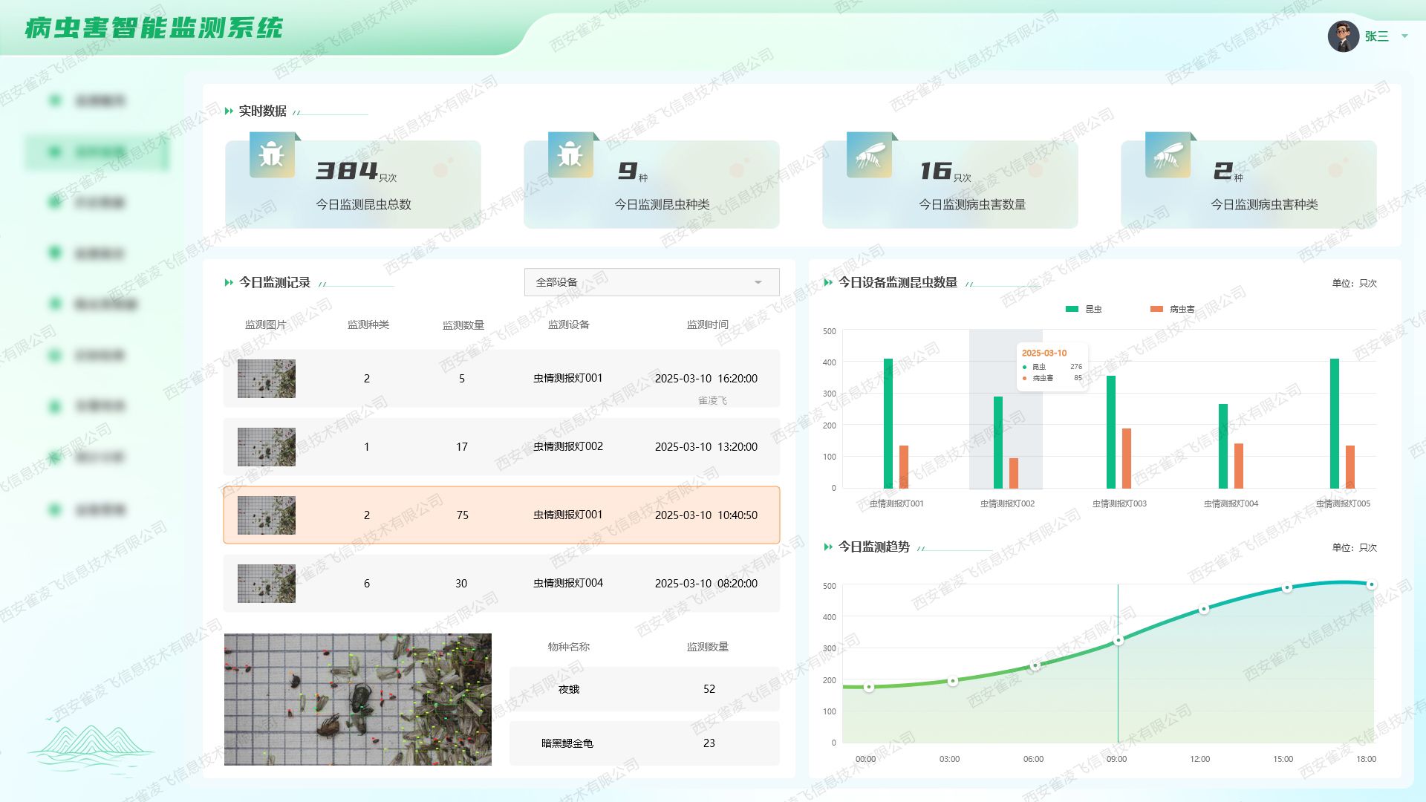Open the large insect detection image

357,699
